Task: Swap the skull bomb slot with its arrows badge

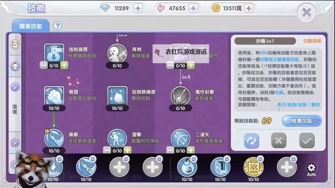Action: click(x=194, y=159)
